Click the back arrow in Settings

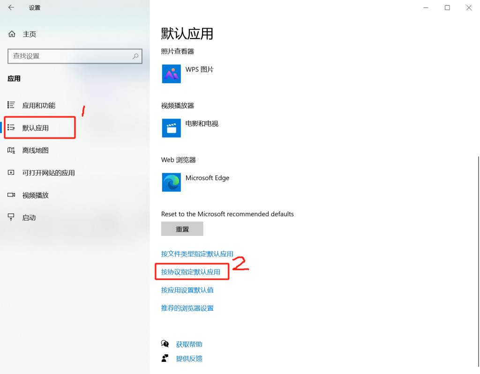11,7
